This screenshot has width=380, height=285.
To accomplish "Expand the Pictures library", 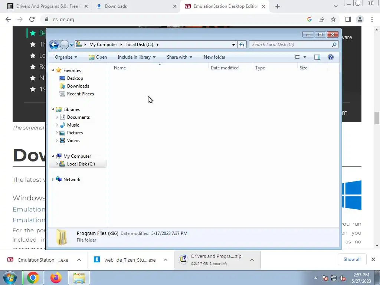I will pos(57,133).
